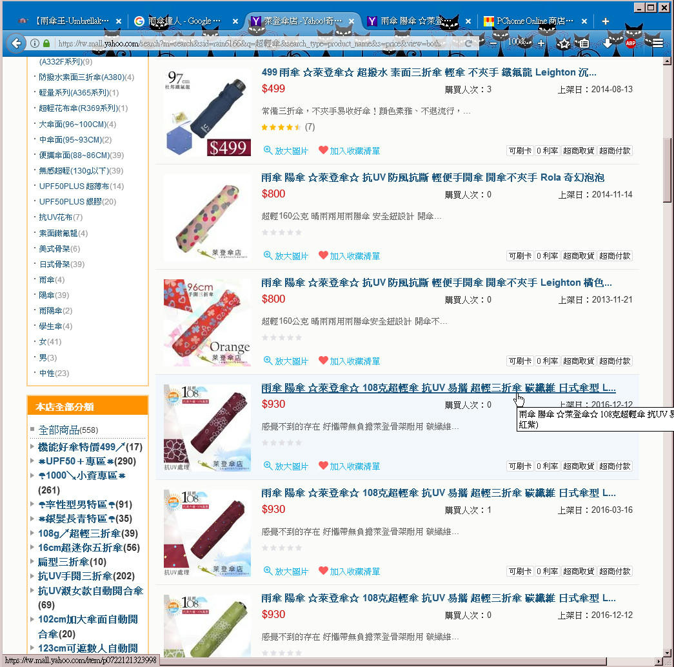Screen dimensions: 674x667
Task: Click the heart icon for the Rola 奇幻泡泡 umbrella
Action: pyautogui.click(x=323, y=255)
